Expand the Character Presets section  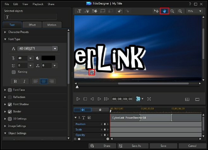[5, 32]
